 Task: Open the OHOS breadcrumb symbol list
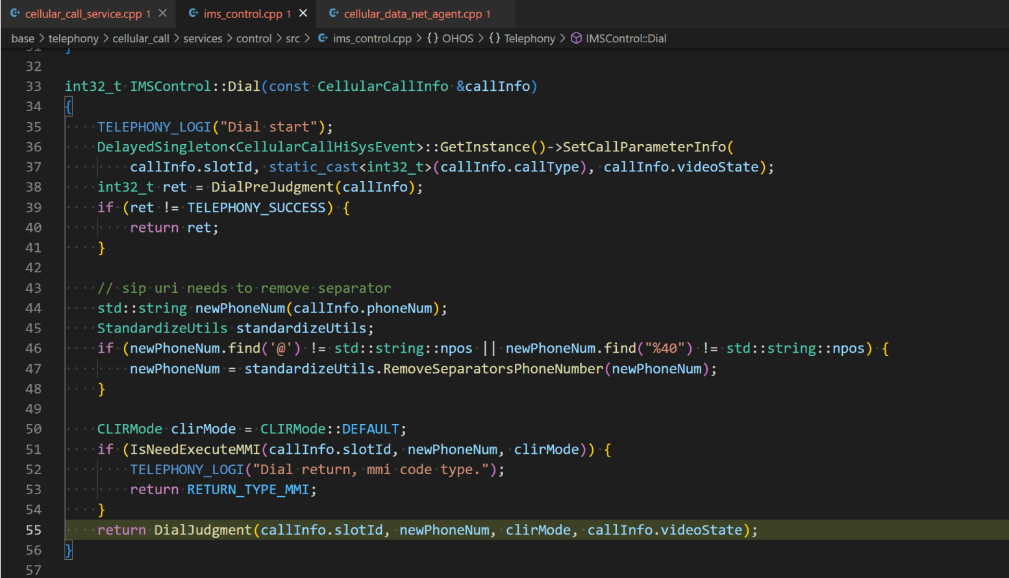tap(458, 38)
